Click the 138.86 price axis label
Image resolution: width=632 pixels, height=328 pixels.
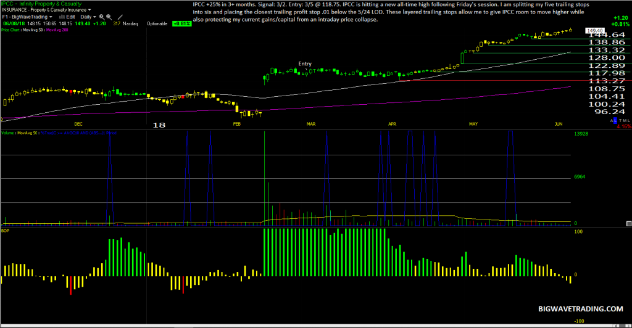click(607, 43)
